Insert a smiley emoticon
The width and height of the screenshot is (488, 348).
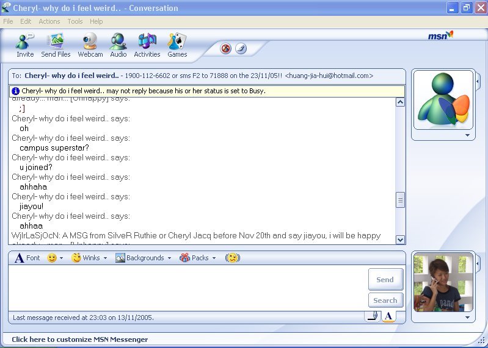pos(52,258)
